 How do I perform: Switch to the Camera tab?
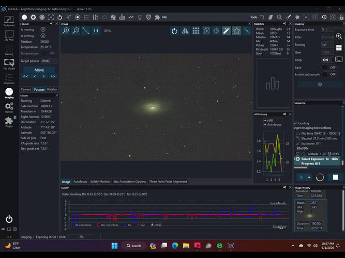[x=26, y=89]
